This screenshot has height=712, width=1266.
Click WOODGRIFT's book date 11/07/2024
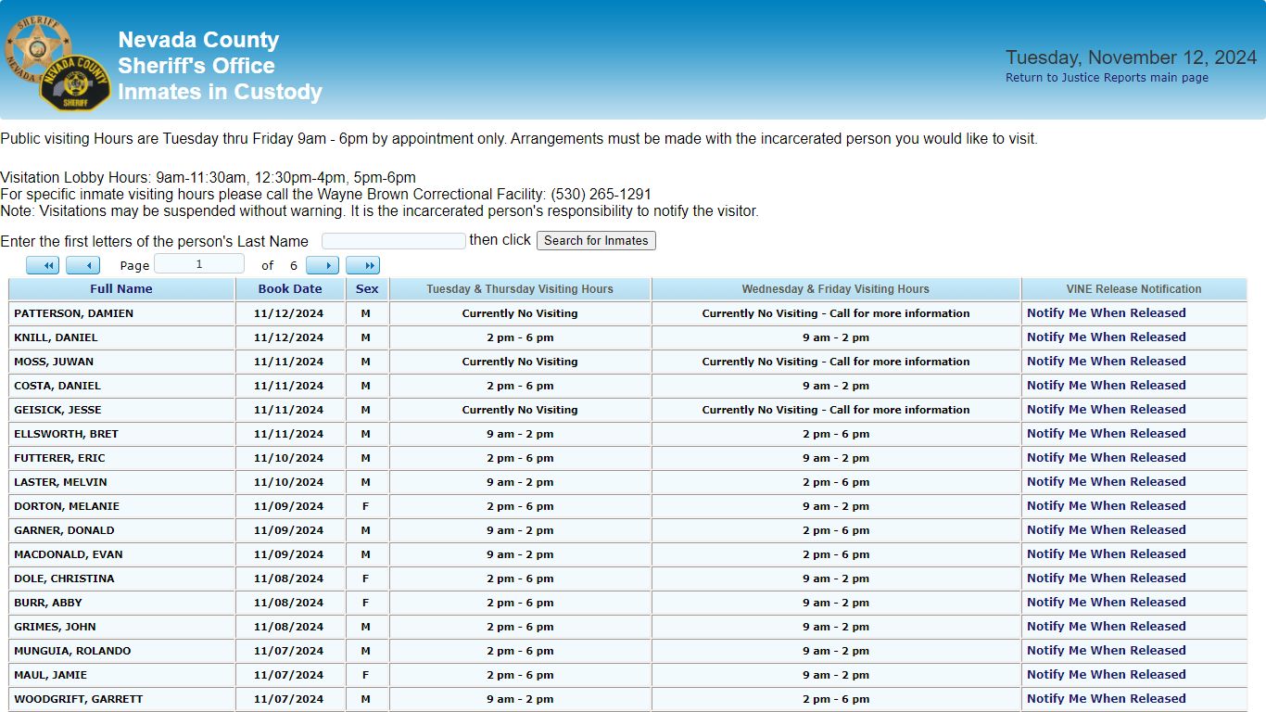click(x=289, y=699)
